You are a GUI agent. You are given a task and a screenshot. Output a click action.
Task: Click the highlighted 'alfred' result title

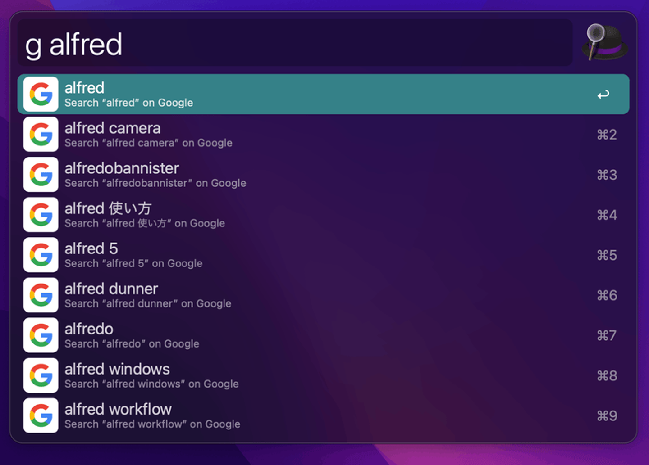[x=84, y=88]
